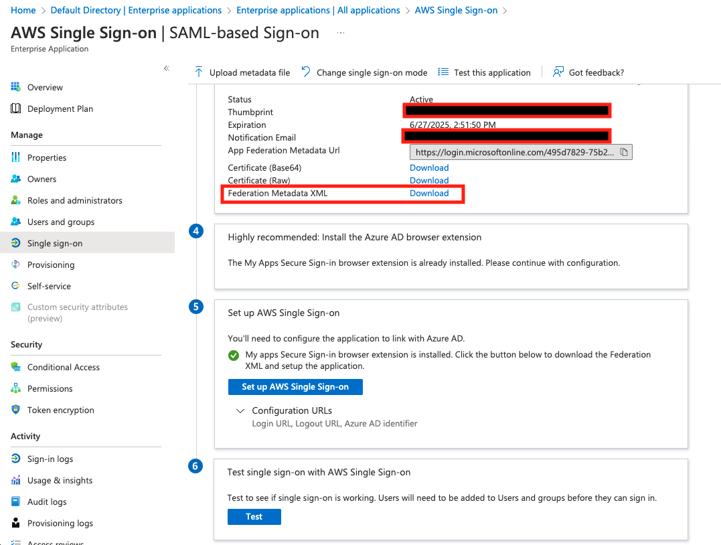Click the Overview grid icon in sidebar
Screen dimensions: 721x545
coord(15,86)
